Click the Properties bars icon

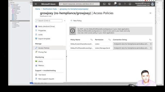click(36, 30)
